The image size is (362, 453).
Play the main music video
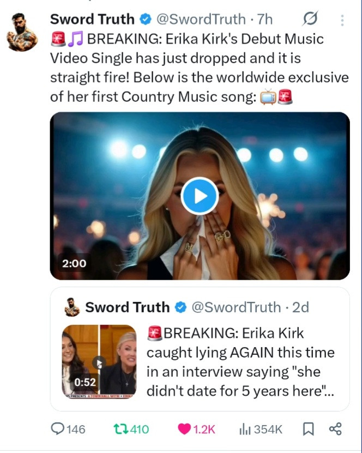pos(200,196)
